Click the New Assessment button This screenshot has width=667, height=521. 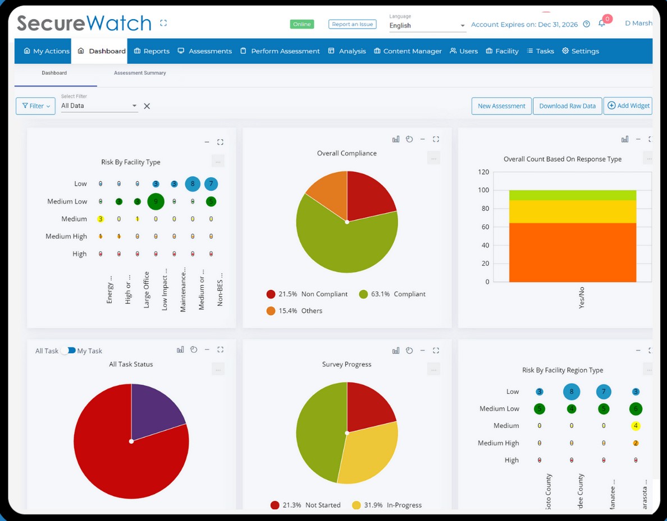[501, 105]
